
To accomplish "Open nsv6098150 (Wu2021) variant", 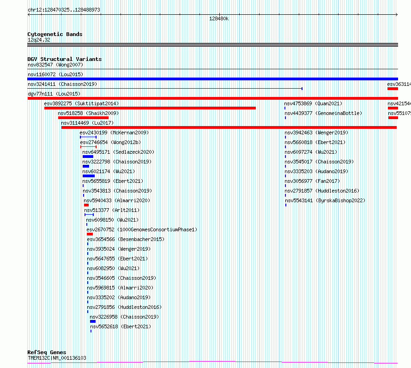I will tap(113, 220).
